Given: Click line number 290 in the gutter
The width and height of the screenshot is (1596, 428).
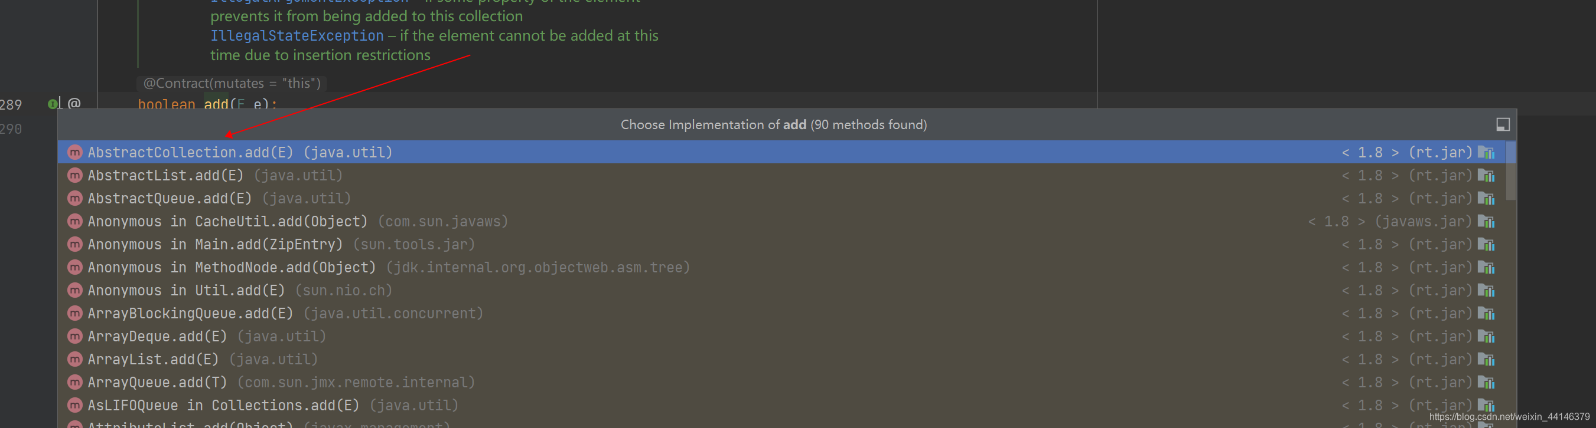Looking at the screenshot, I should point(11,129).
